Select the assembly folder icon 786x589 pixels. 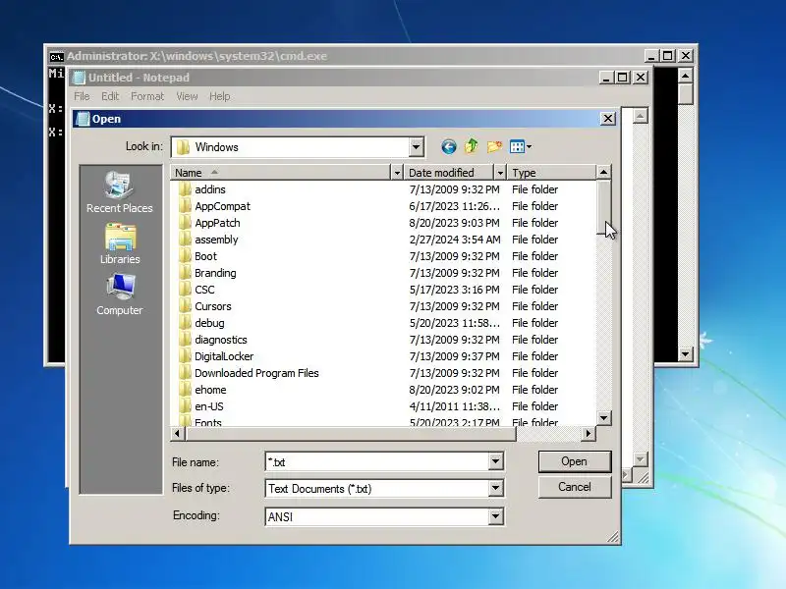(186, 240)
